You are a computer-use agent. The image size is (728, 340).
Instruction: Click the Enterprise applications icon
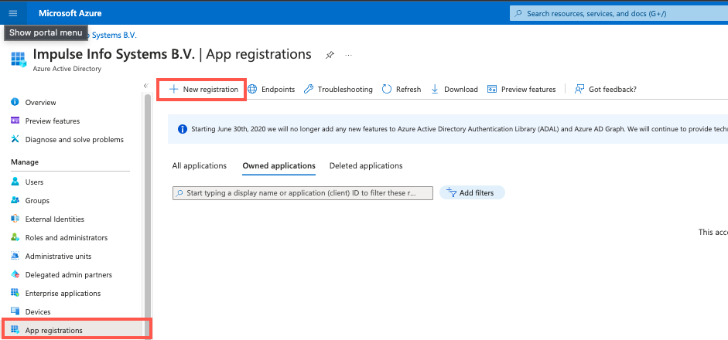[x=15, y=293]
